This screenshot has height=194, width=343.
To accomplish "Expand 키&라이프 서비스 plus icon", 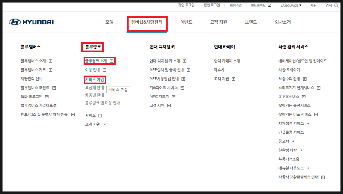I will (x=182, y=88).
